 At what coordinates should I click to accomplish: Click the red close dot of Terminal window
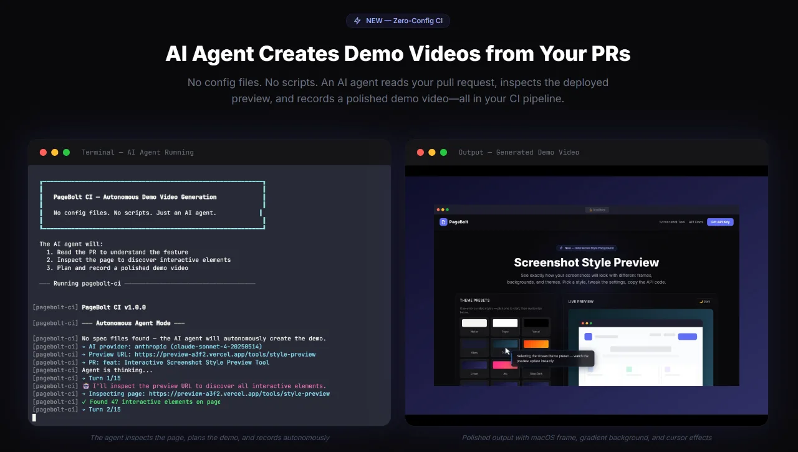tap(43, 152)
